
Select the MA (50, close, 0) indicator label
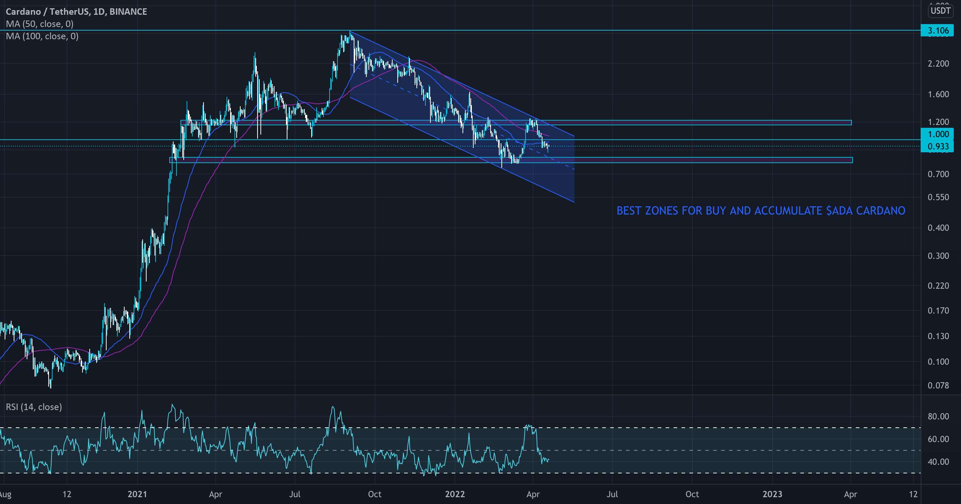[x=40, y=24]
